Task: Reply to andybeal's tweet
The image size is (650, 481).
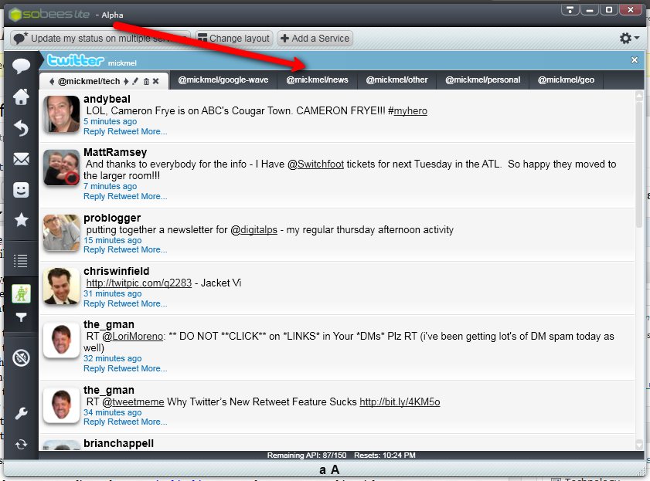Action: tap(94, 131)
